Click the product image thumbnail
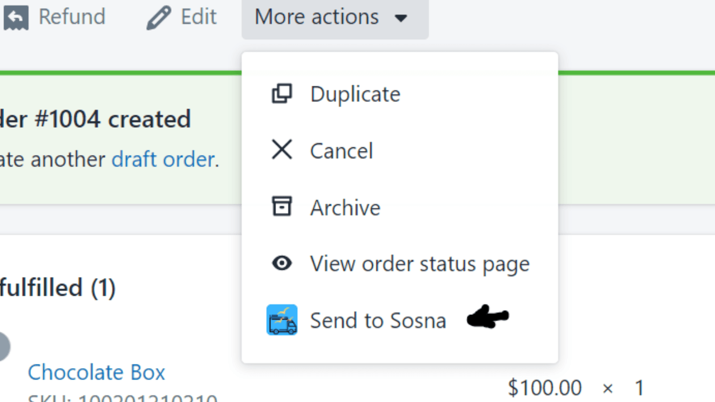This screenshot has height=402, width=715. (4, 346)
